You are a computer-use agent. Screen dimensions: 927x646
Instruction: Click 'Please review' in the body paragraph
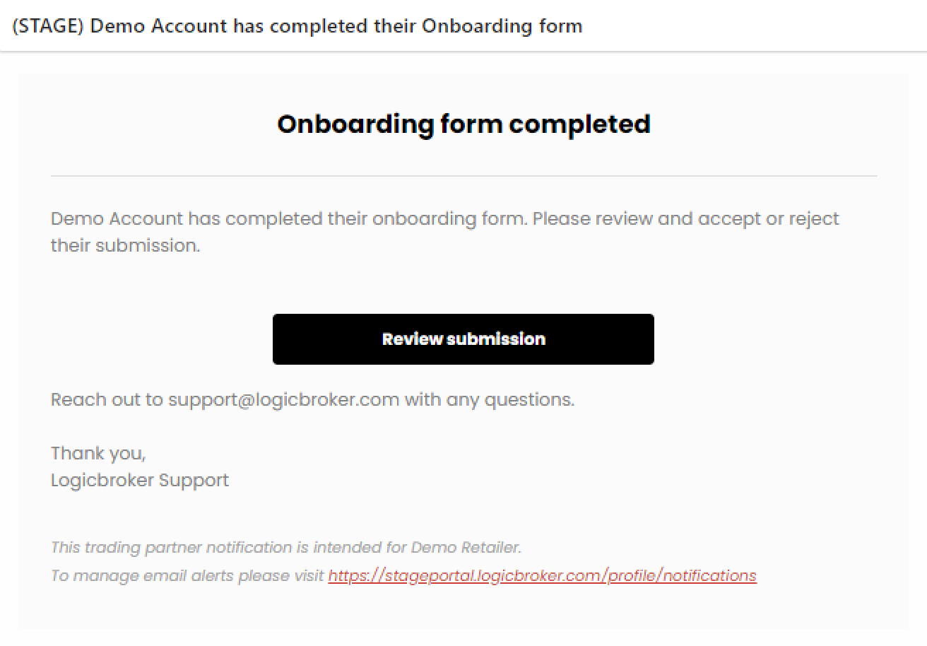593,219
